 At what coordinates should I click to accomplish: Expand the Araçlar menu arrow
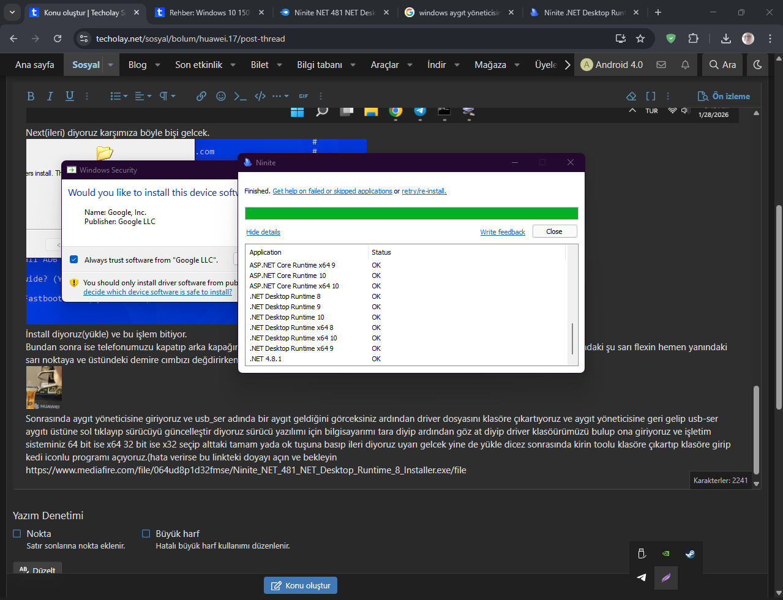tap(410, 65)
